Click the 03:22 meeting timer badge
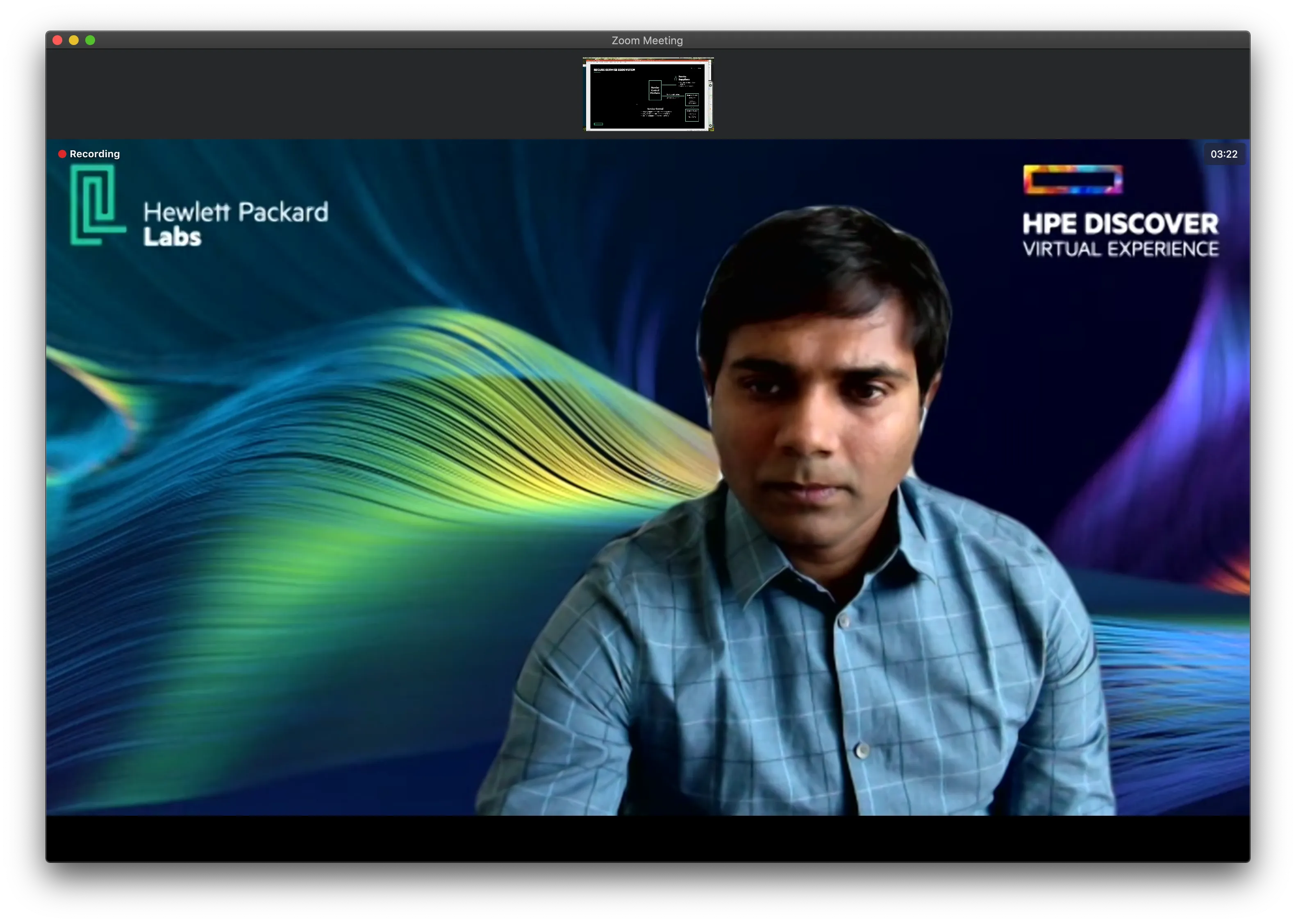1296x923 pixels. tap(1224, 154)
